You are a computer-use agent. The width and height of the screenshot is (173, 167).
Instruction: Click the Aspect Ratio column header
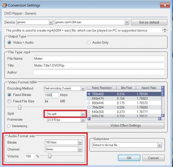[x=149, y=88]
